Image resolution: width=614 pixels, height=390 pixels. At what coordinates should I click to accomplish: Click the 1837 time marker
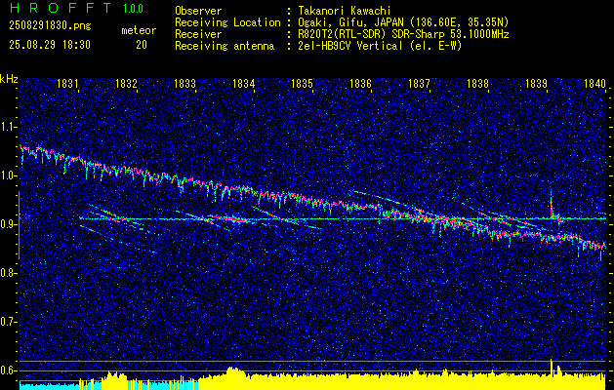click(419, 83)
